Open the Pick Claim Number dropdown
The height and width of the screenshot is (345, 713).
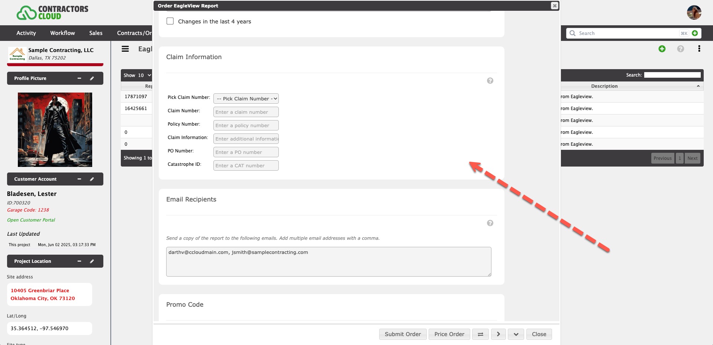246,99
